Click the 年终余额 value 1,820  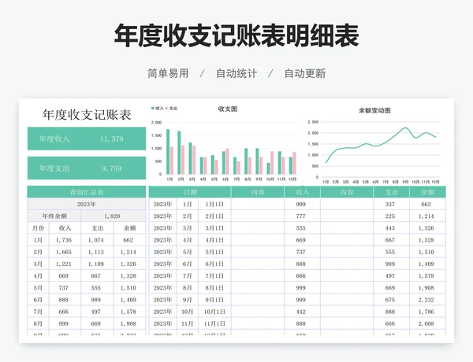click(x=114, y=216)
